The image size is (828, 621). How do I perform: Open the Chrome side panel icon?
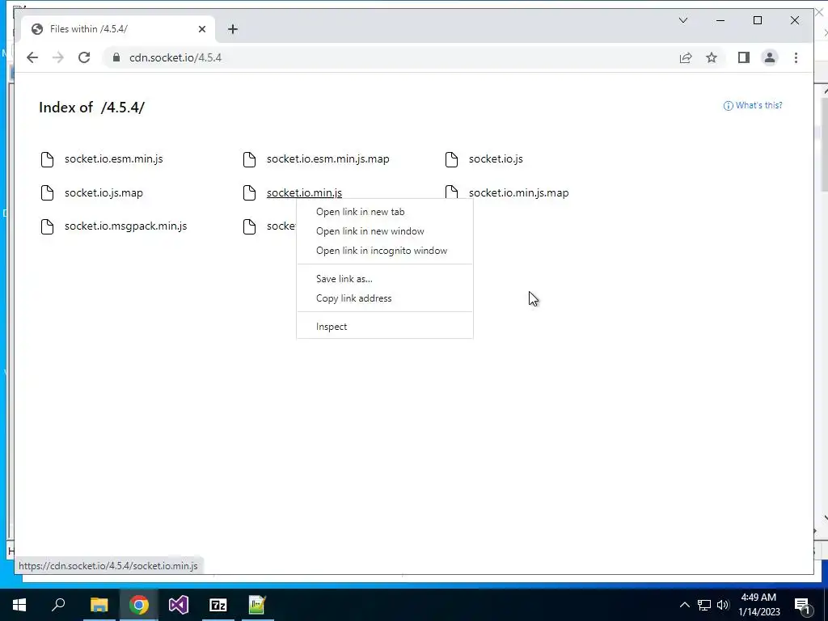[x=744, y=57]
